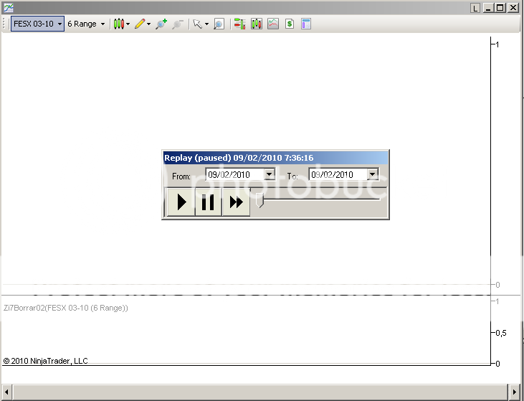524x401 pixels.
Task: Open the chart properties icon
Action: 306,24
